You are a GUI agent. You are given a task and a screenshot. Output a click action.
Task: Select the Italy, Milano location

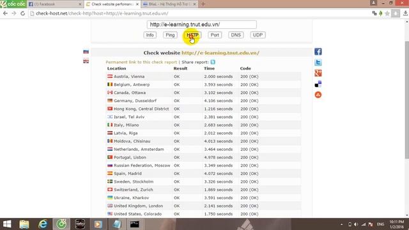[127, 125]
